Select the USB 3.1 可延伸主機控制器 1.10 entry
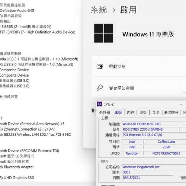Image resolution: width=186 pixels, height=186 pixels. [x=39, y=59]
